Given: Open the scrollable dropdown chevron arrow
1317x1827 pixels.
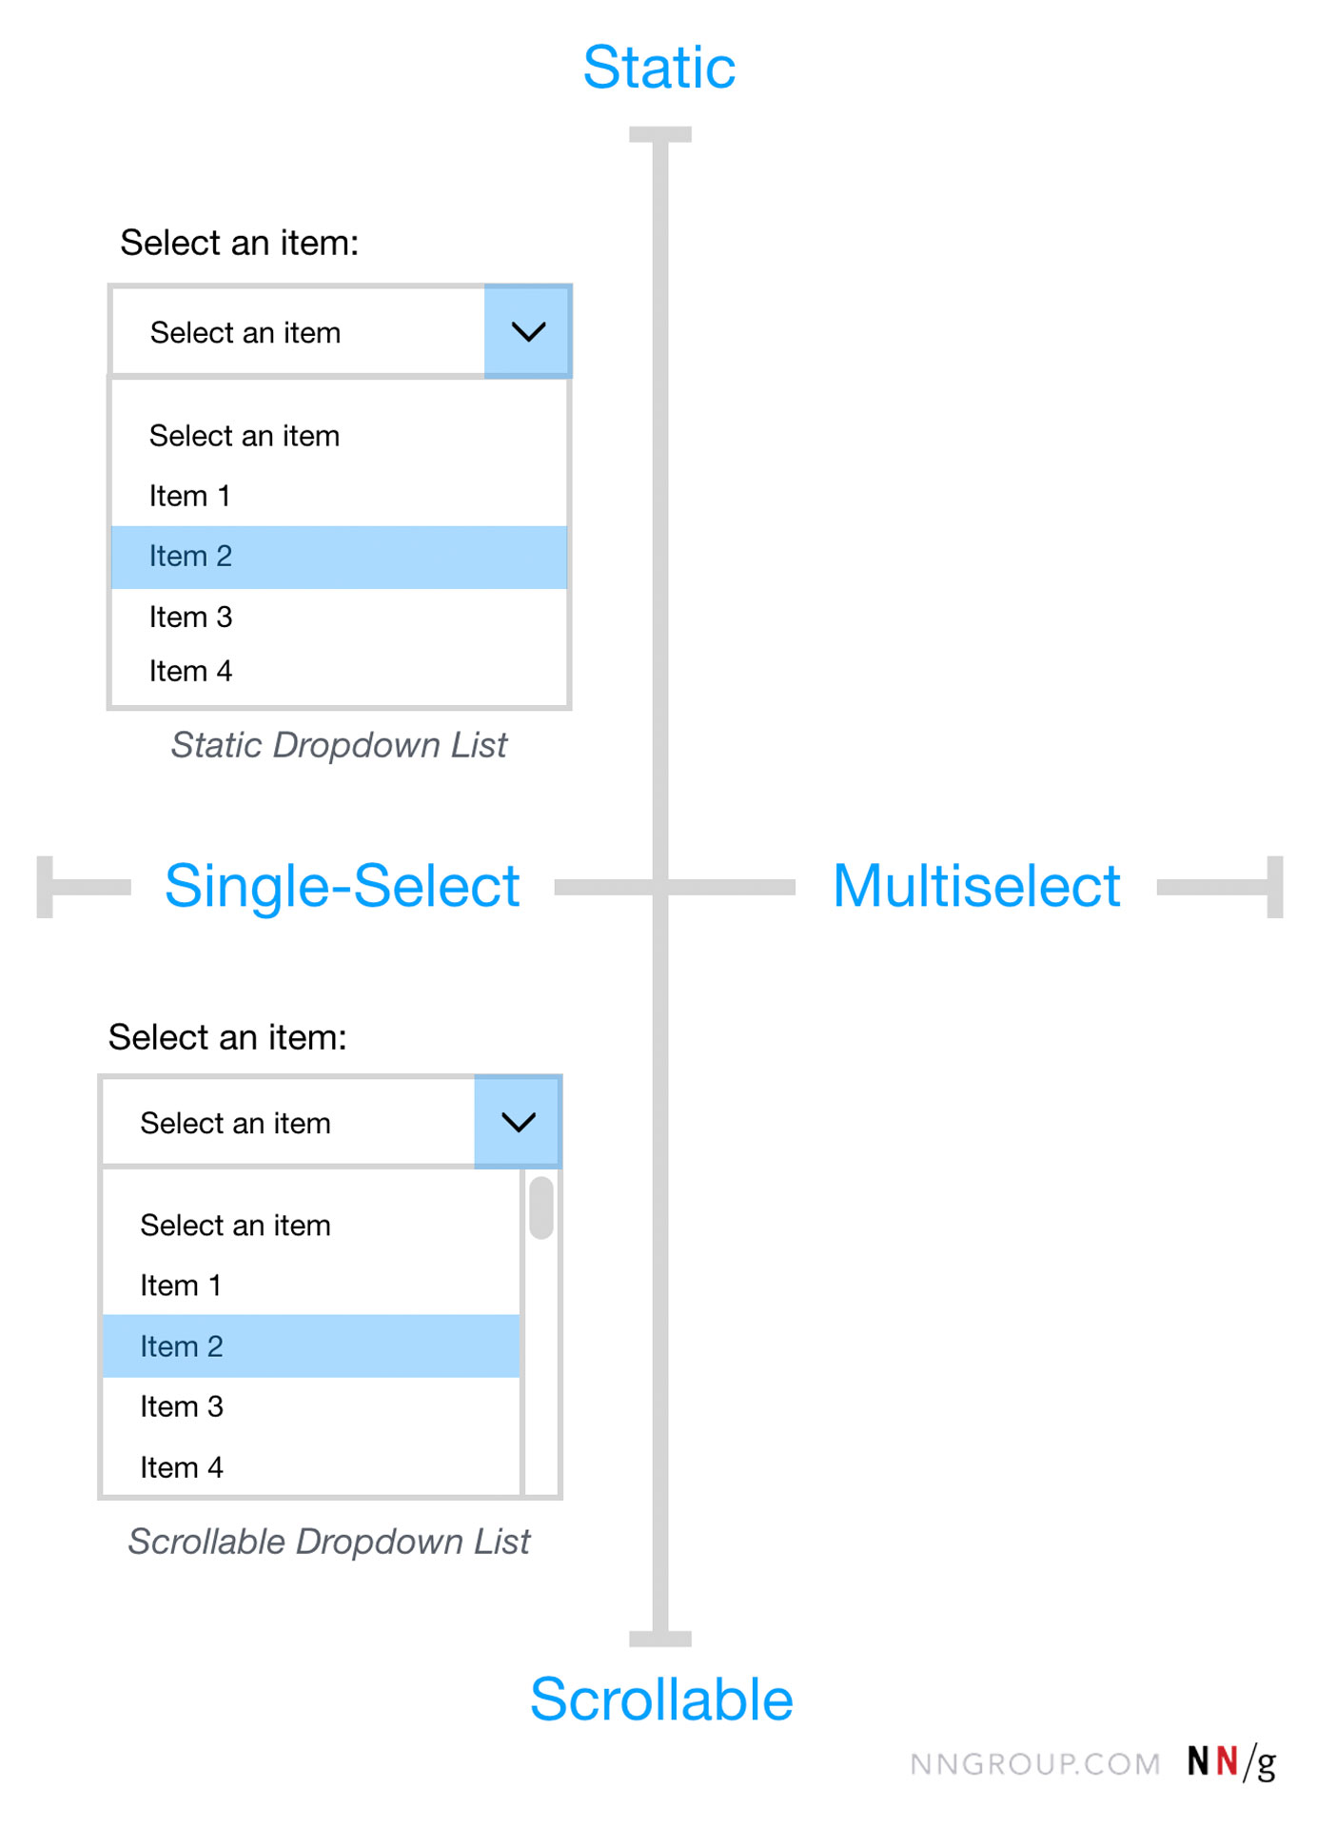Looking at the screenshot, I should 519,1123.
